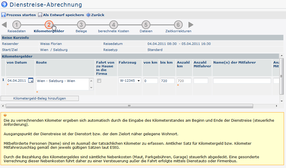Click Anzahl Mitfahrer column header
Screen dimensions: 286x168
click(x=202, y=64)
